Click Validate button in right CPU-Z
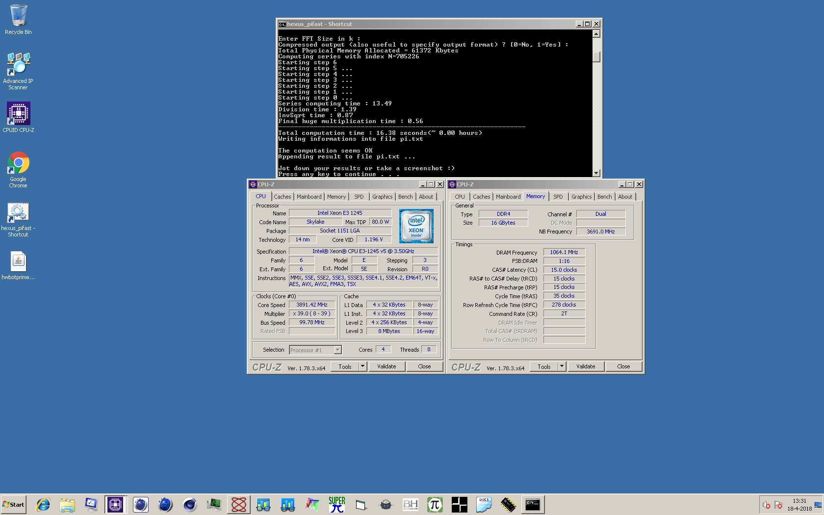Image resolution: width=824 pixels, height=515 pixels. [x=586, y=366]
